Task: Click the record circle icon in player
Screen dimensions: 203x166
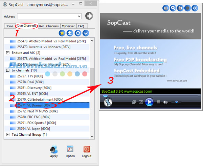Action: point(187,8)
